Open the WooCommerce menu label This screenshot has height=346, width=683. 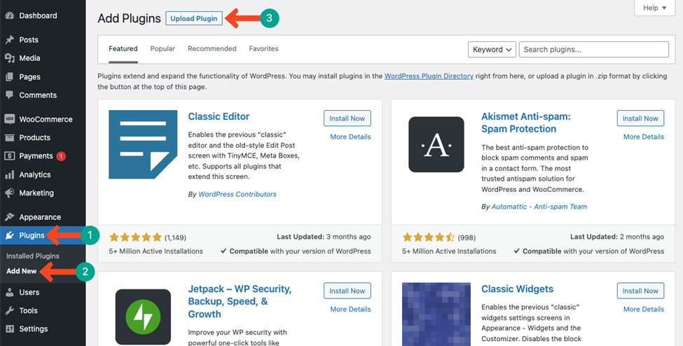46,119
